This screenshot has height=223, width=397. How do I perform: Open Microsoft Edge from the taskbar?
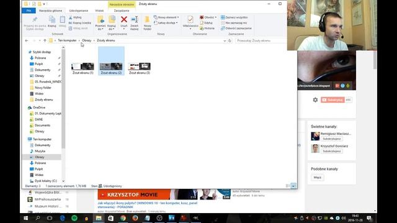(x=62, y=218)
